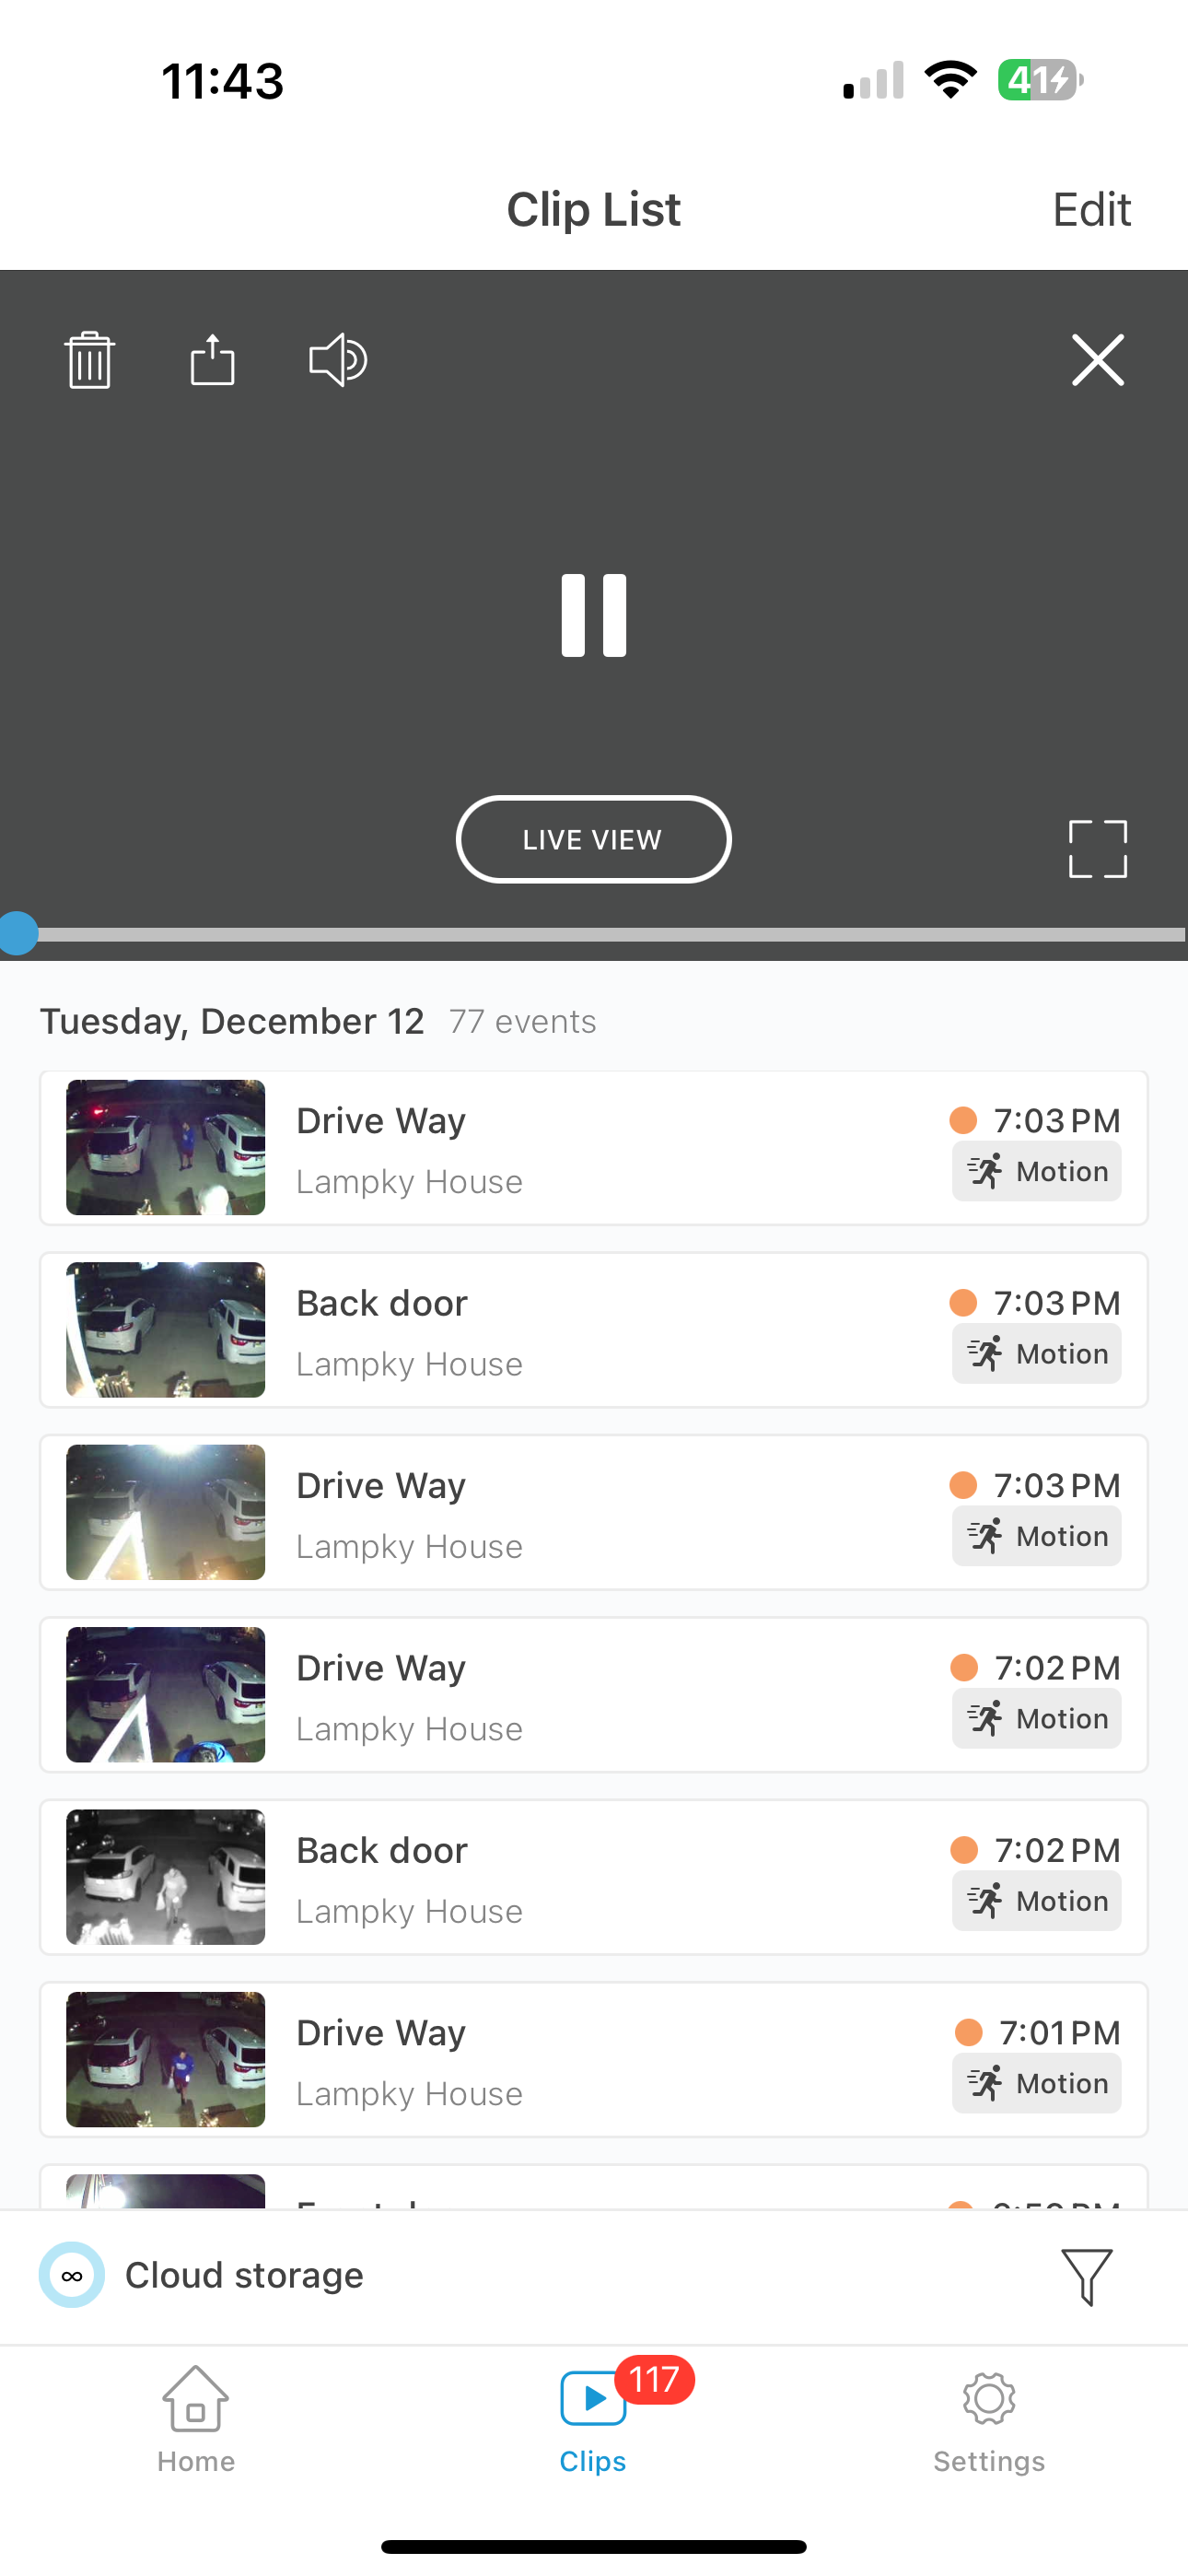Tap Motion tag on Drive Way 7:01 PM

coord(1036,2084)
